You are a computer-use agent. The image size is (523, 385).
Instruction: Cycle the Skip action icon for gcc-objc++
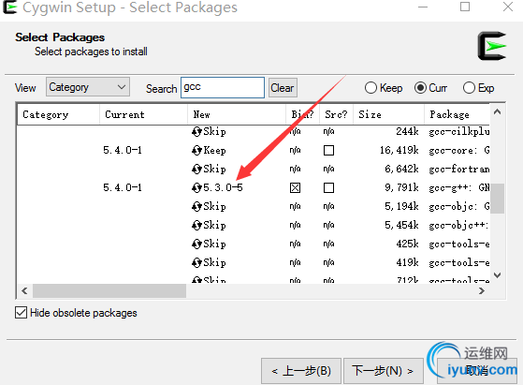[x=196, y=226]
